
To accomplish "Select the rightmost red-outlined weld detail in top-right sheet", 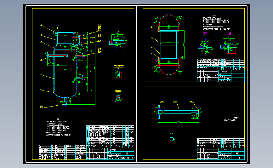I will [x=229, y=46].
